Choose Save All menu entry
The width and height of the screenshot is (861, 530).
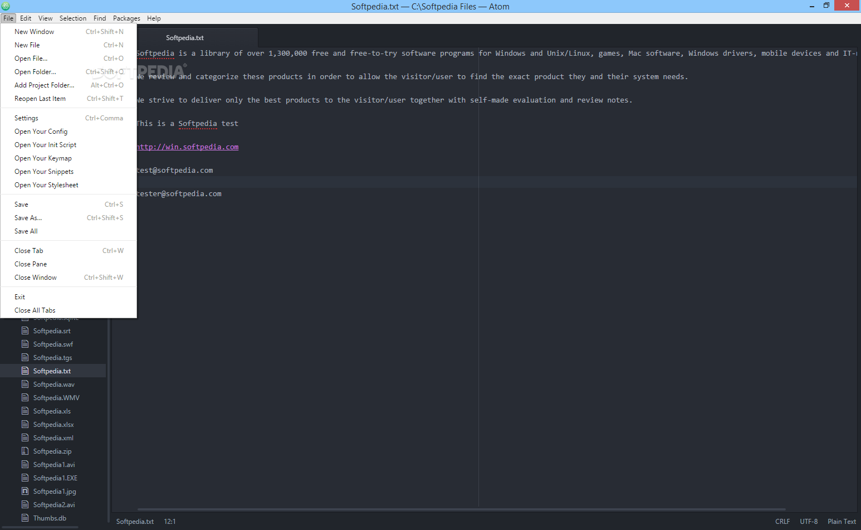point(69,231)
